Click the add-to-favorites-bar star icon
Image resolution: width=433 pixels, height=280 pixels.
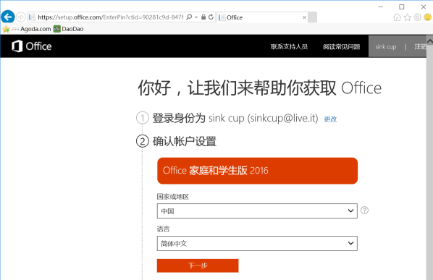[6, 29]
